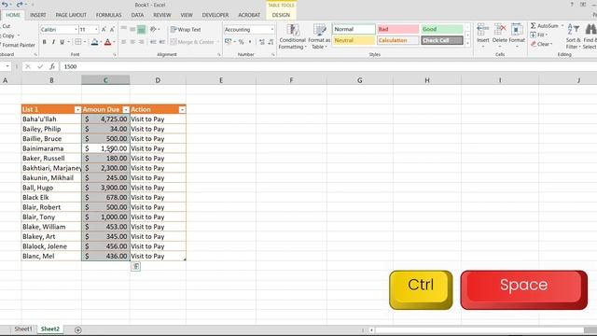Image resolution: width=597 pixels, height=336 pixels.
Task: Apply red font color
Action: pos(108,42)
